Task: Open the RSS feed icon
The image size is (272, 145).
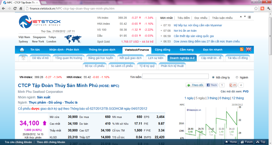Action: tap(242, 49)
